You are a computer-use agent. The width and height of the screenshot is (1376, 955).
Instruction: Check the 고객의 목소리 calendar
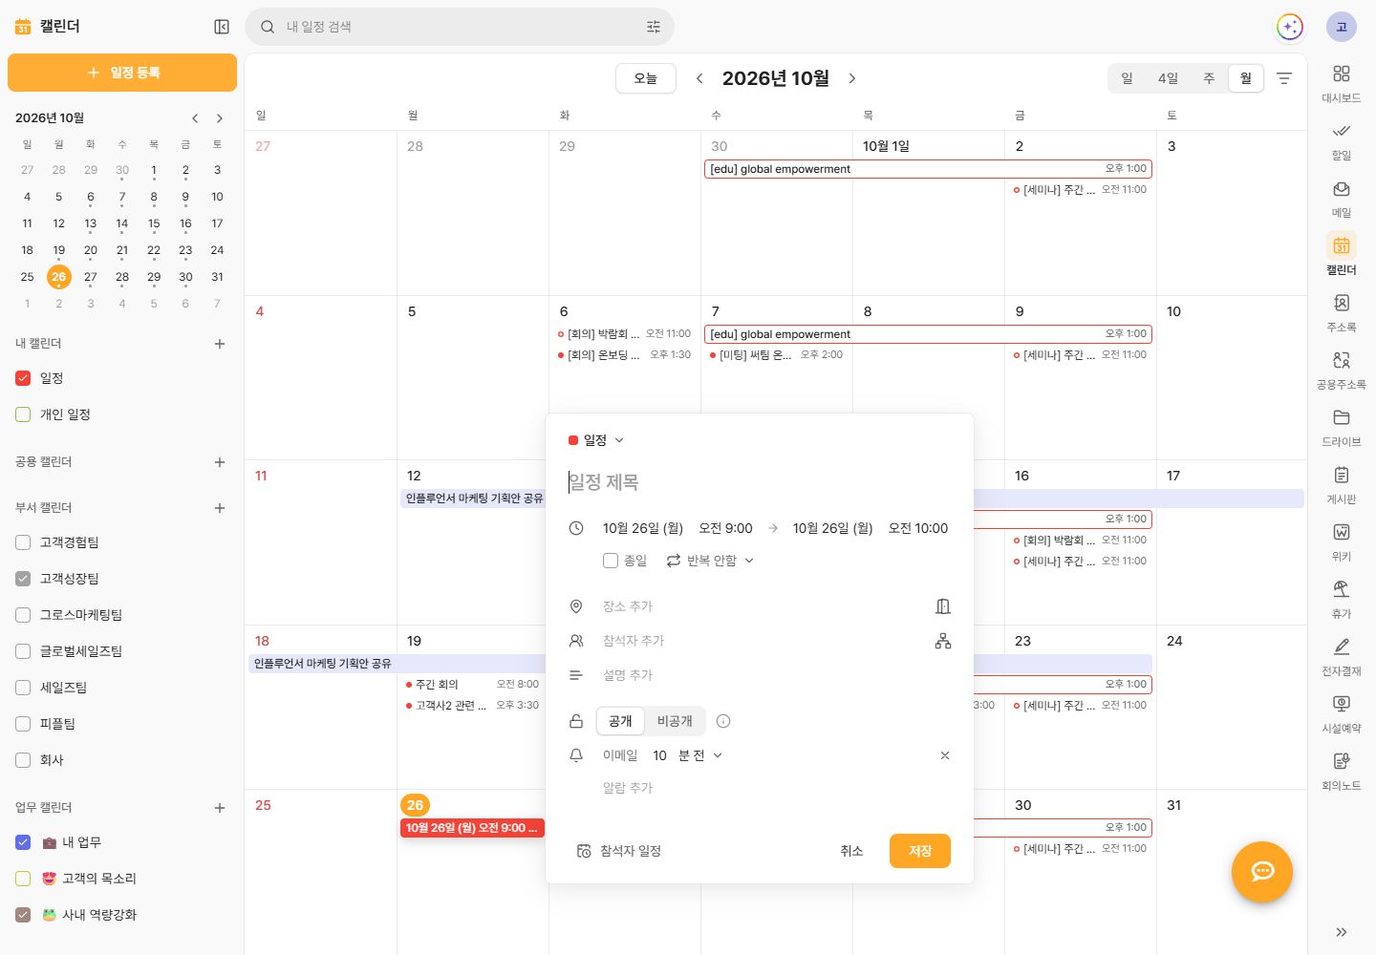pos(23,879)
